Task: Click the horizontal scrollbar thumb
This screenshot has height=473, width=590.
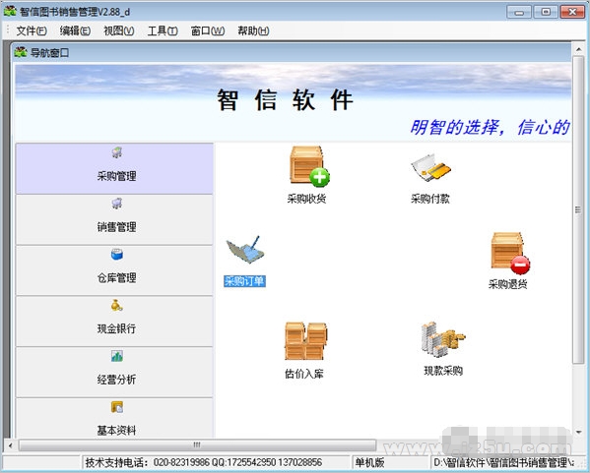Action: (197, 445)
